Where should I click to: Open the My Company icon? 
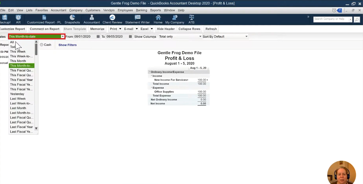175,19
